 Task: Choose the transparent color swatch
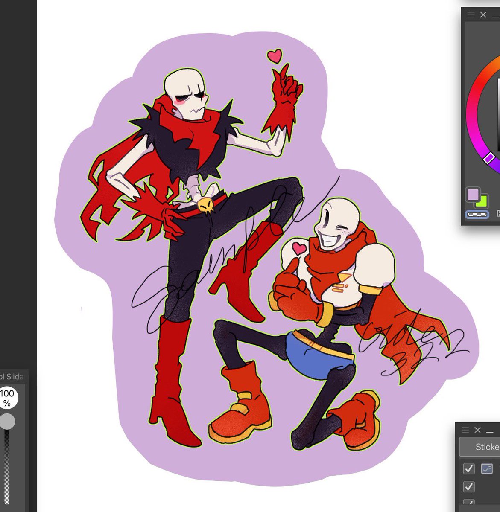(477, 215)
